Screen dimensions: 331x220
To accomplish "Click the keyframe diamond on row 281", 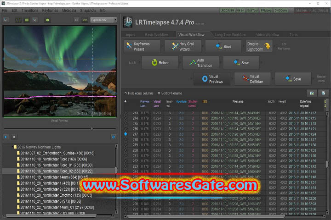I will [126, 155].
